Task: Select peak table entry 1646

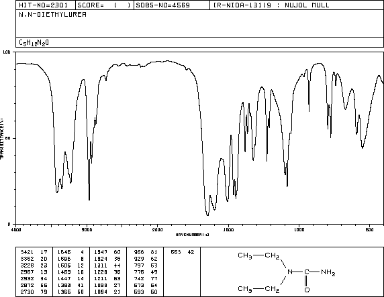Action: (x=64, y=252)
